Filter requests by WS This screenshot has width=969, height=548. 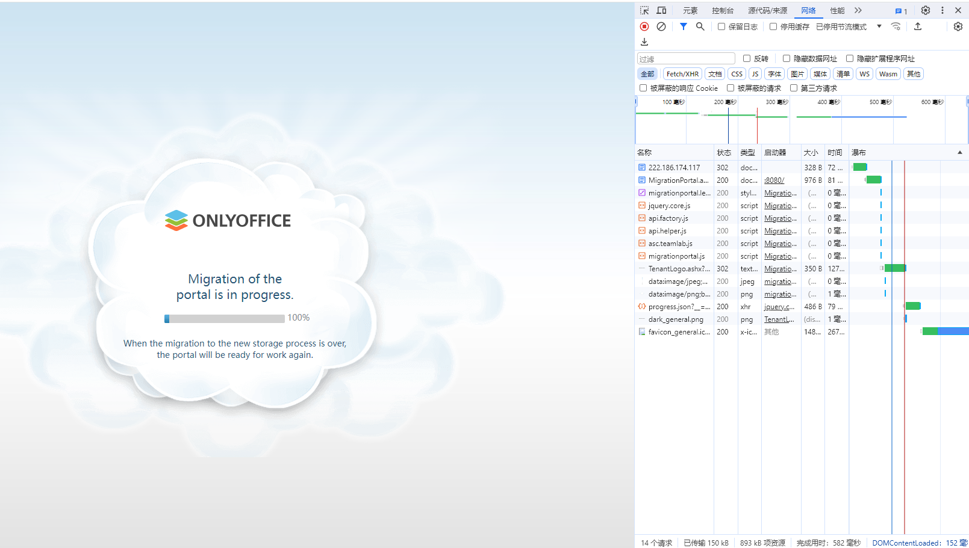(x=864, y=74)
